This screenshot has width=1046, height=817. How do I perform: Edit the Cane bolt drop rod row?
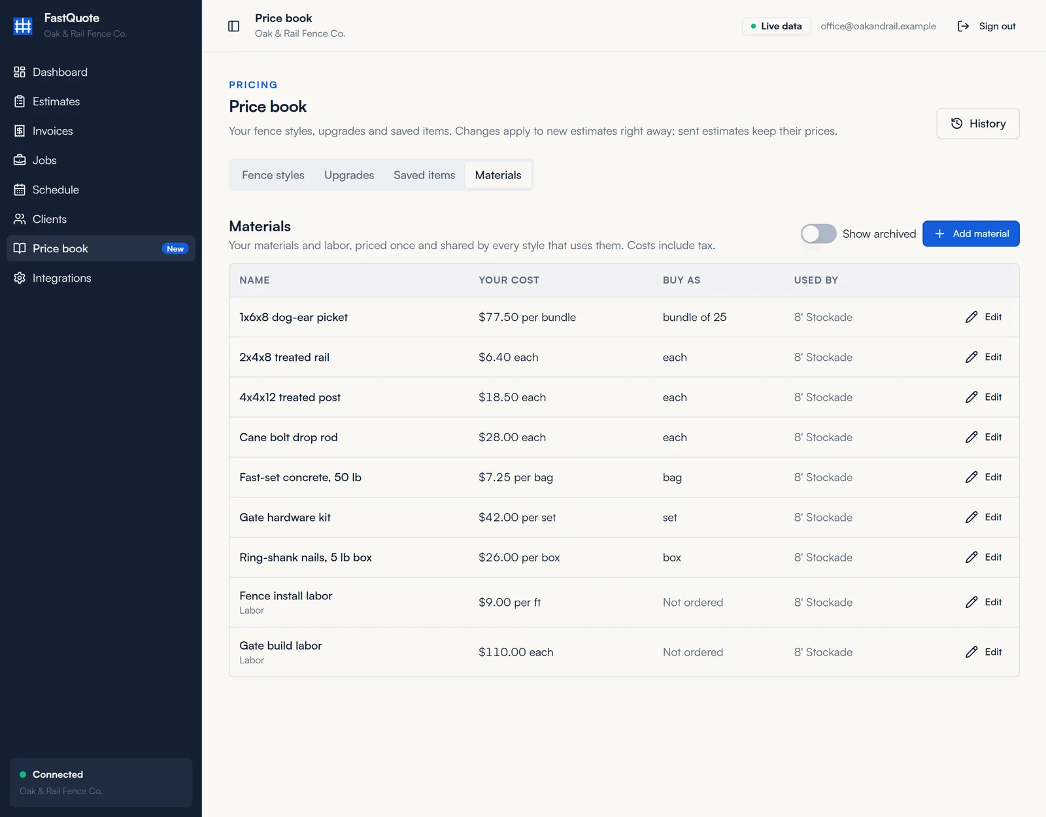click(983, 437)
